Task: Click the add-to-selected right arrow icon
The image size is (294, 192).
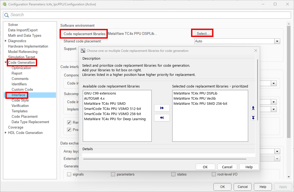Action: click(x=162, y=108)
